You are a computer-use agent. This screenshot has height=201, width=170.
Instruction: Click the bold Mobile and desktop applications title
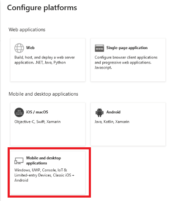44,160
